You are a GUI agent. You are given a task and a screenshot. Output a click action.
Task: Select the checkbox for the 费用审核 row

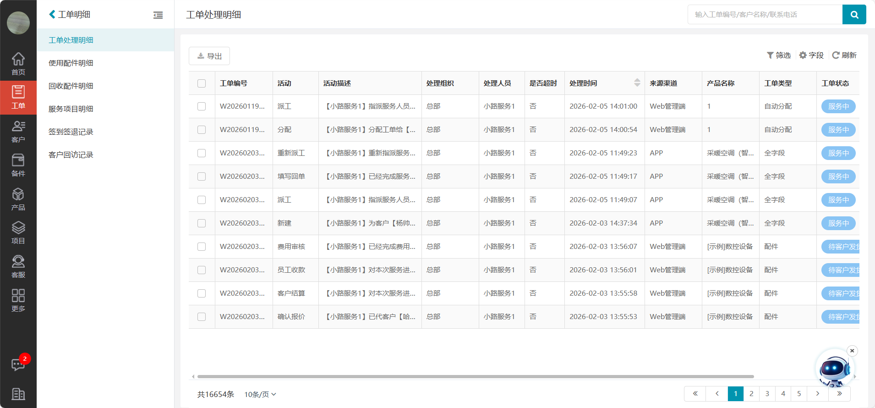point(202,247)
